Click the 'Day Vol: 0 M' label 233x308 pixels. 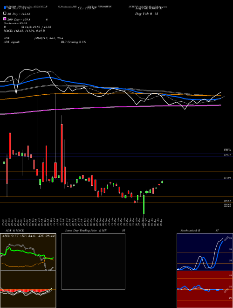pyautogui.click(x=146, y=14)
